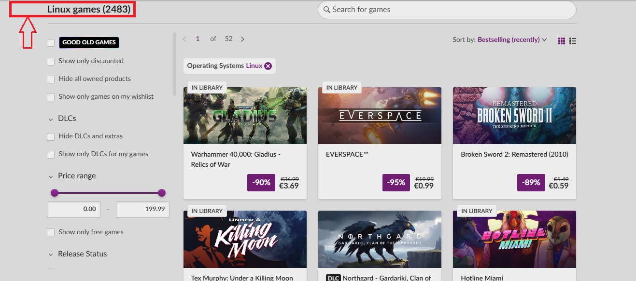The image size is (636, 281).
Task: Go to next results page arrow
Action: (242, 39)
